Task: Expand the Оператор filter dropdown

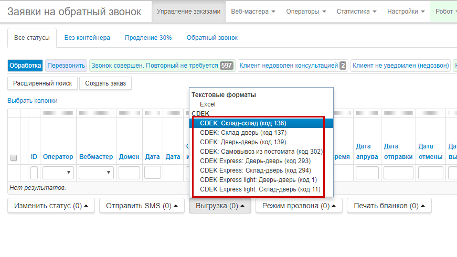Action: [x=58, y=173]
